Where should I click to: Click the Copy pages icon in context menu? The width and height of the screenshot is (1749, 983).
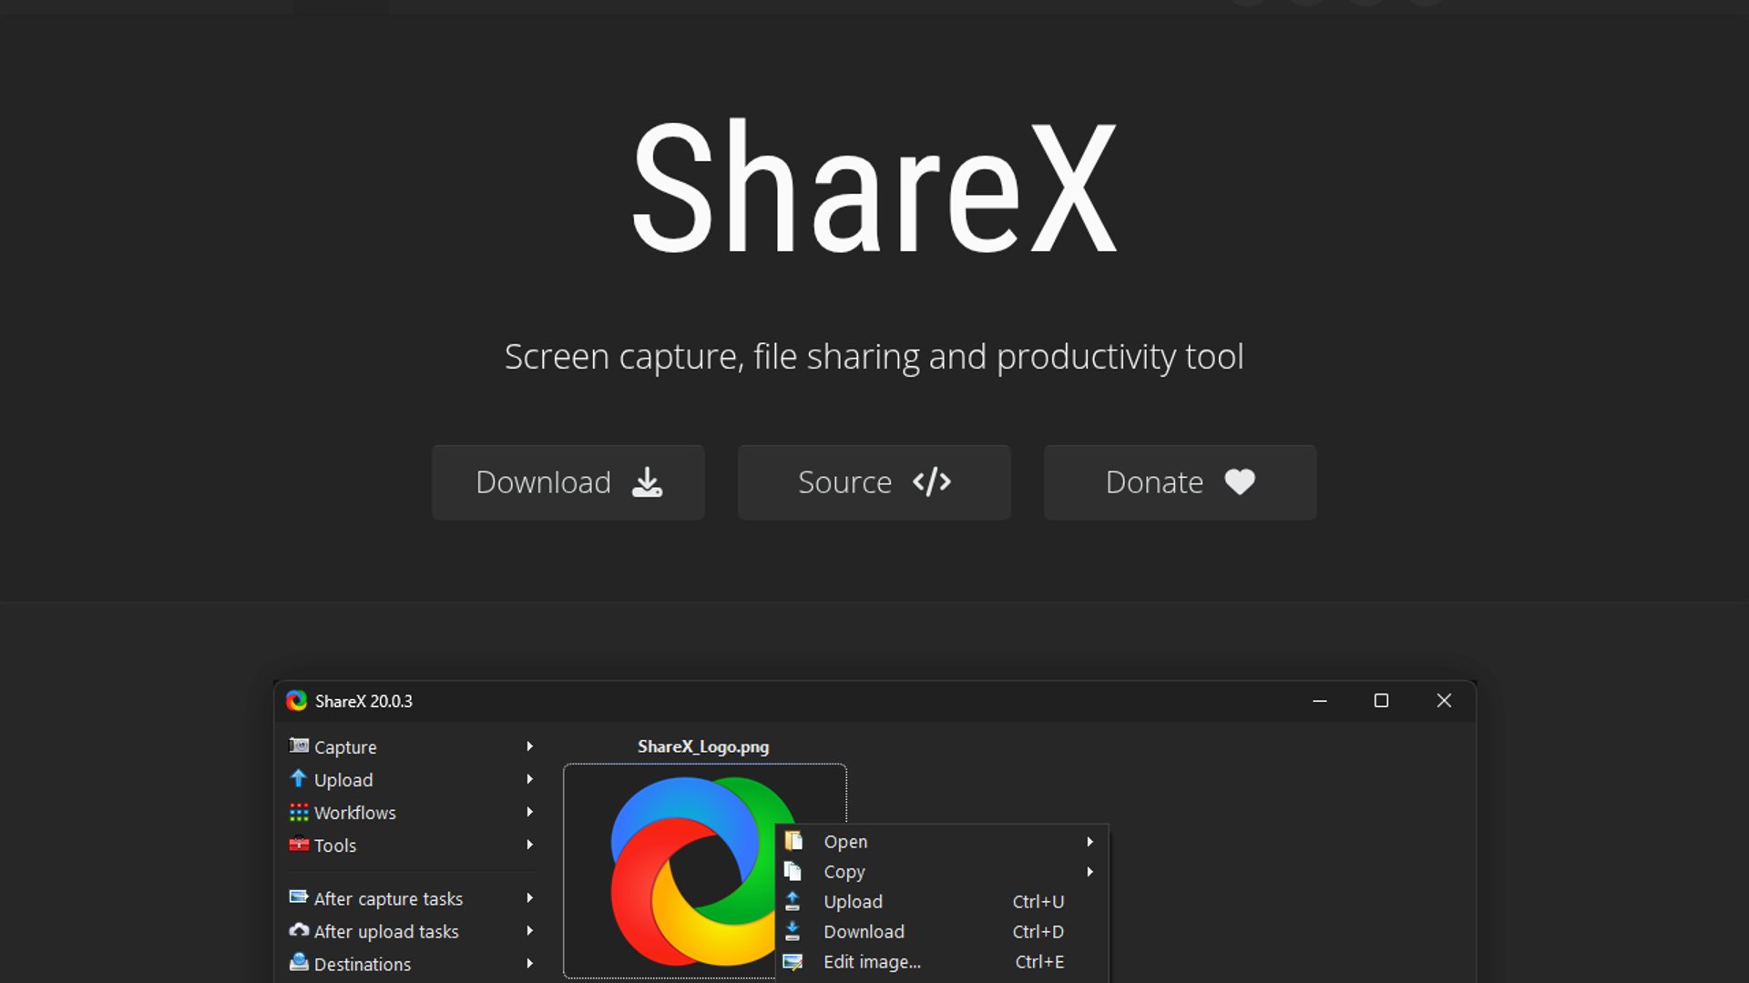(x=793, y=871)
